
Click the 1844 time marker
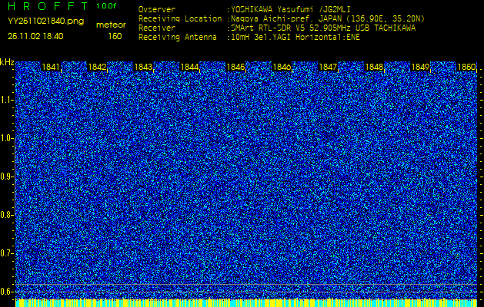pyautogui.click(x=189, y=67)
